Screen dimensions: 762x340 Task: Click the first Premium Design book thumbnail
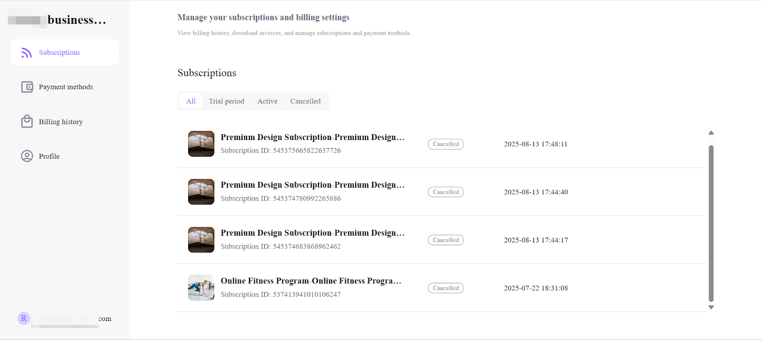201,144
